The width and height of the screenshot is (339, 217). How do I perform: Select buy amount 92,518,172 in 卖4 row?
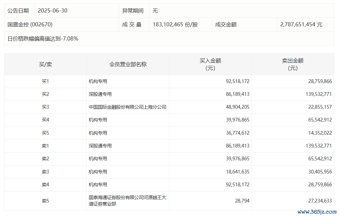point(237,185)
